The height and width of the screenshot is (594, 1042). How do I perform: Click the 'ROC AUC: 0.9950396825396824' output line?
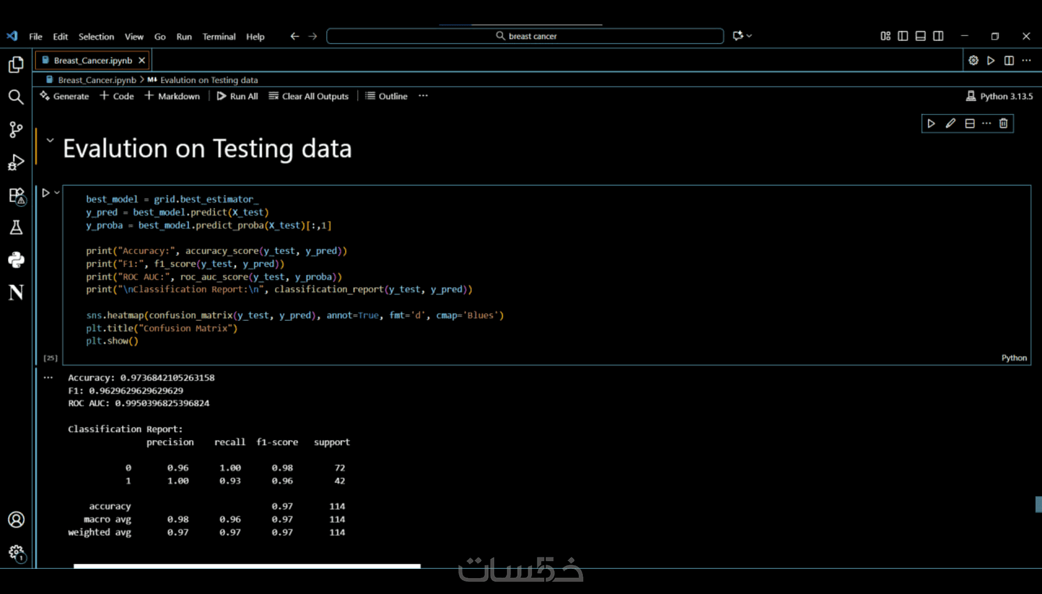point(139,404)
